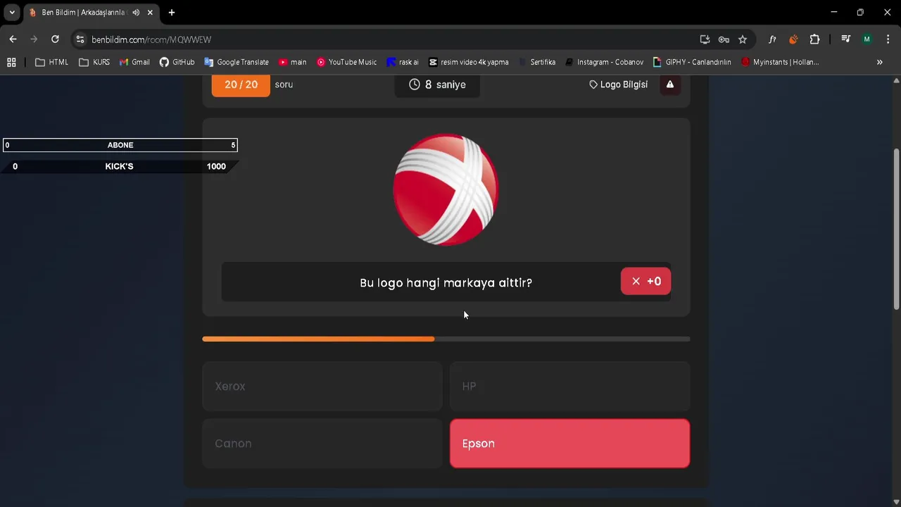The image size is (901, 507).
Task: Click the page vertical scrollbar
Action: click(x=896, y=229)
